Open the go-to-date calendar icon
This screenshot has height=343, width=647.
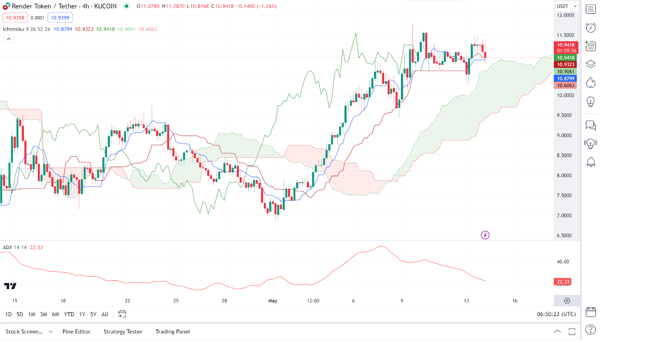pos(122,314)
